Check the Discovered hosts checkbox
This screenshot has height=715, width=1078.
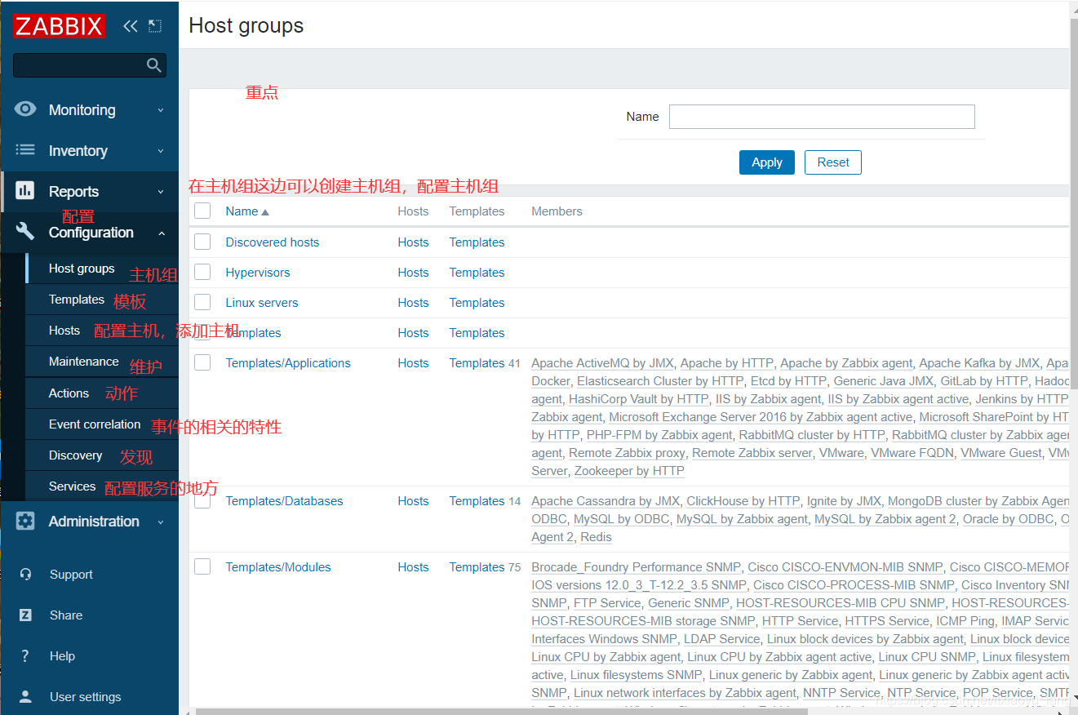202,242
